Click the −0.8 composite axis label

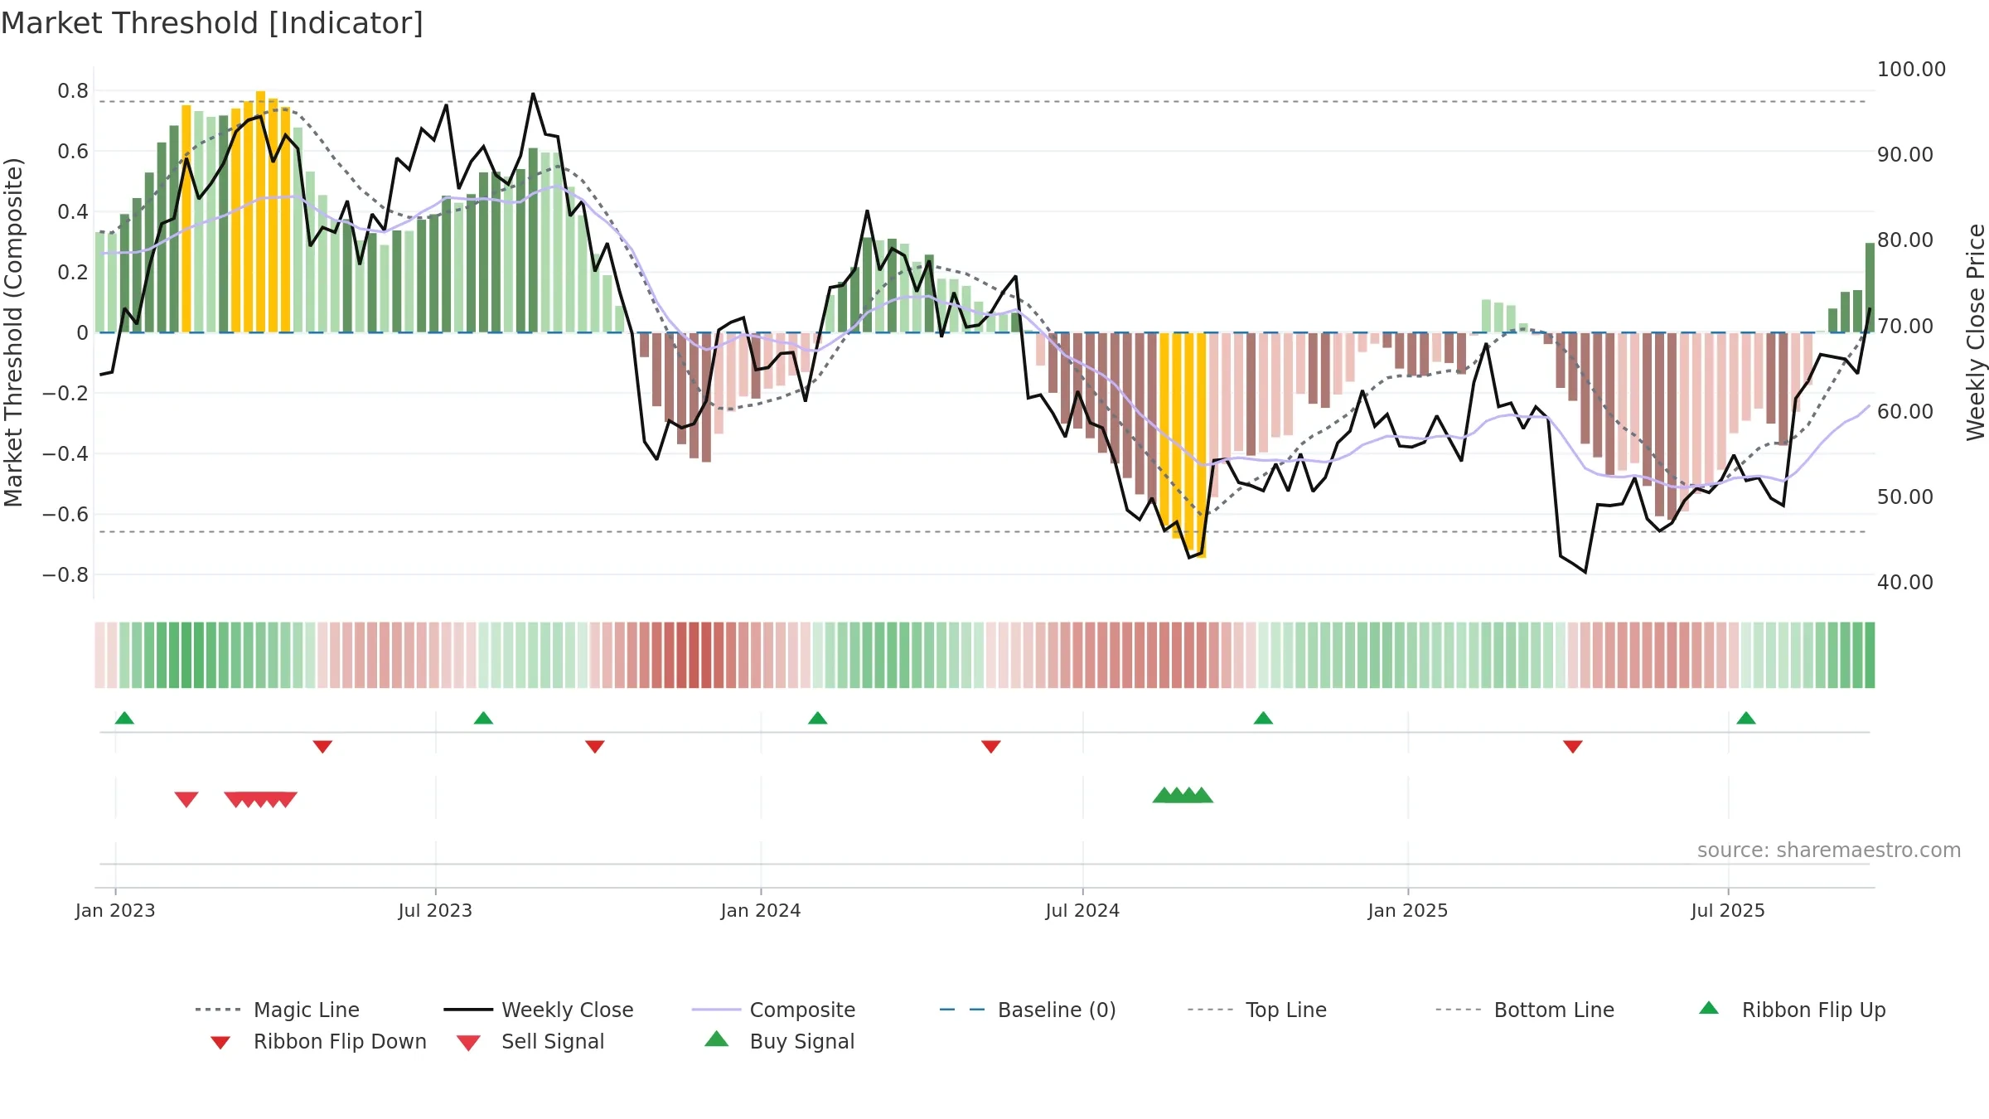65,574
